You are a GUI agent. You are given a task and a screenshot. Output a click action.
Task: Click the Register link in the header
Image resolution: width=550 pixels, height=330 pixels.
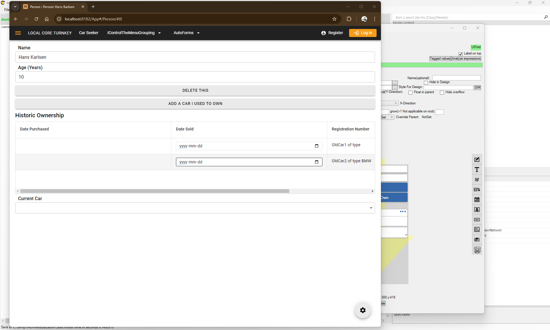[x=332, y=33]
